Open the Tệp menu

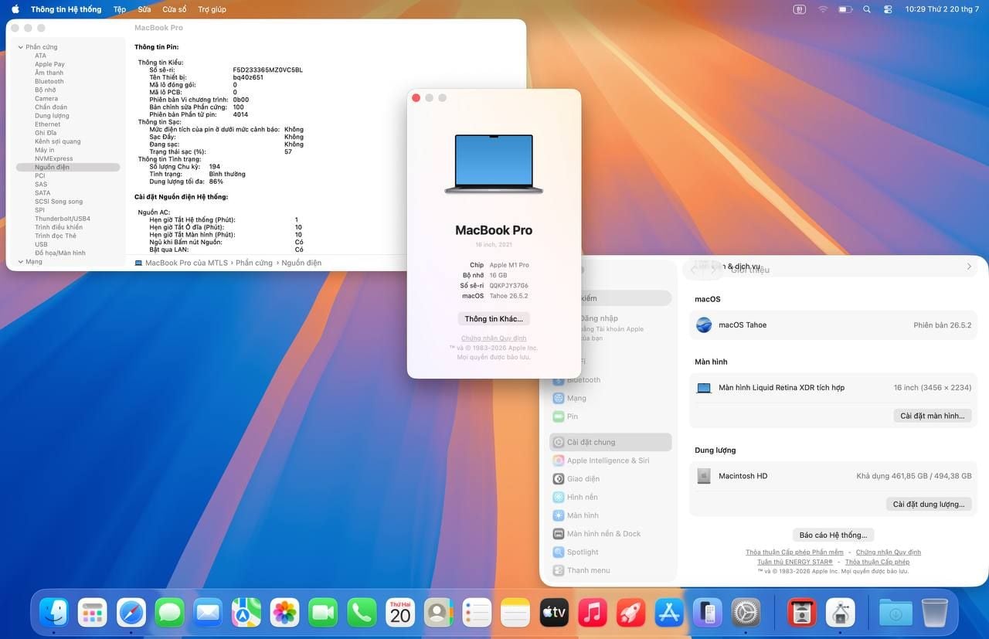coord(120,9)
